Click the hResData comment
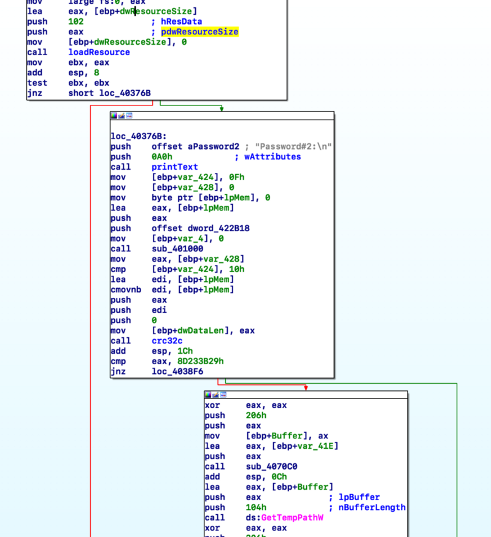Screen dimensions: 491x537 pos(182,21)
